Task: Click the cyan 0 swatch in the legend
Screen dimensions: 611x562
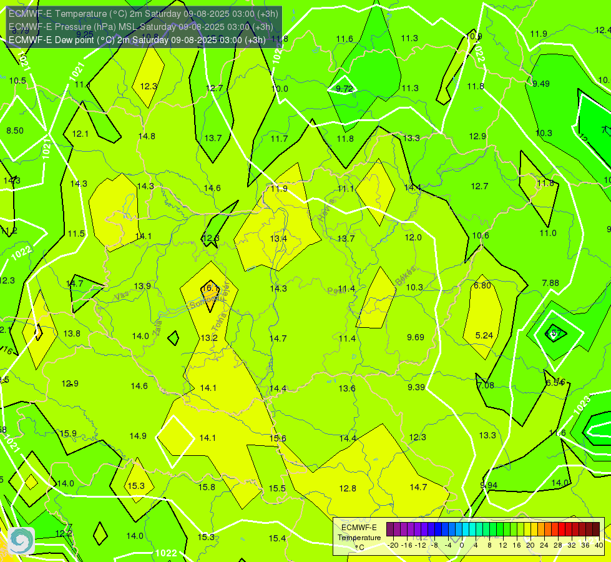Action: [465, 530]
